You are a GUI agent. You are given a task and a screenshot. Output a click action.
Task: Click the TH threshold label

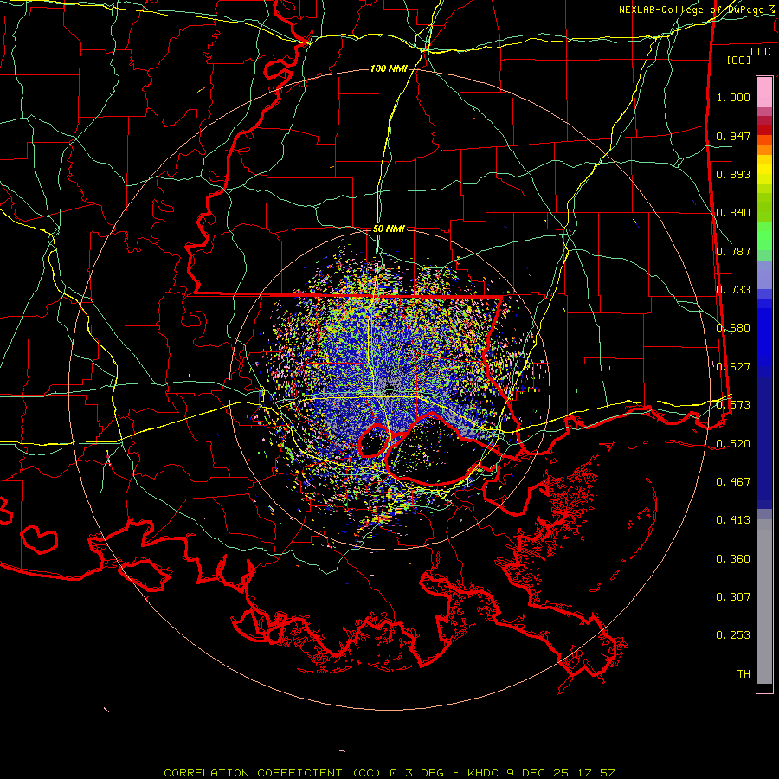coord(744,674)
